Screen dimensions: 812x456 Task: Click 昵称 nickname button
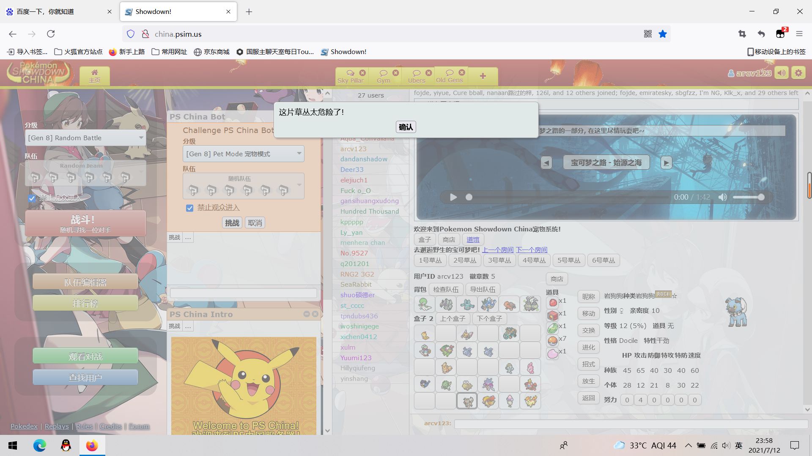[588, 297]
